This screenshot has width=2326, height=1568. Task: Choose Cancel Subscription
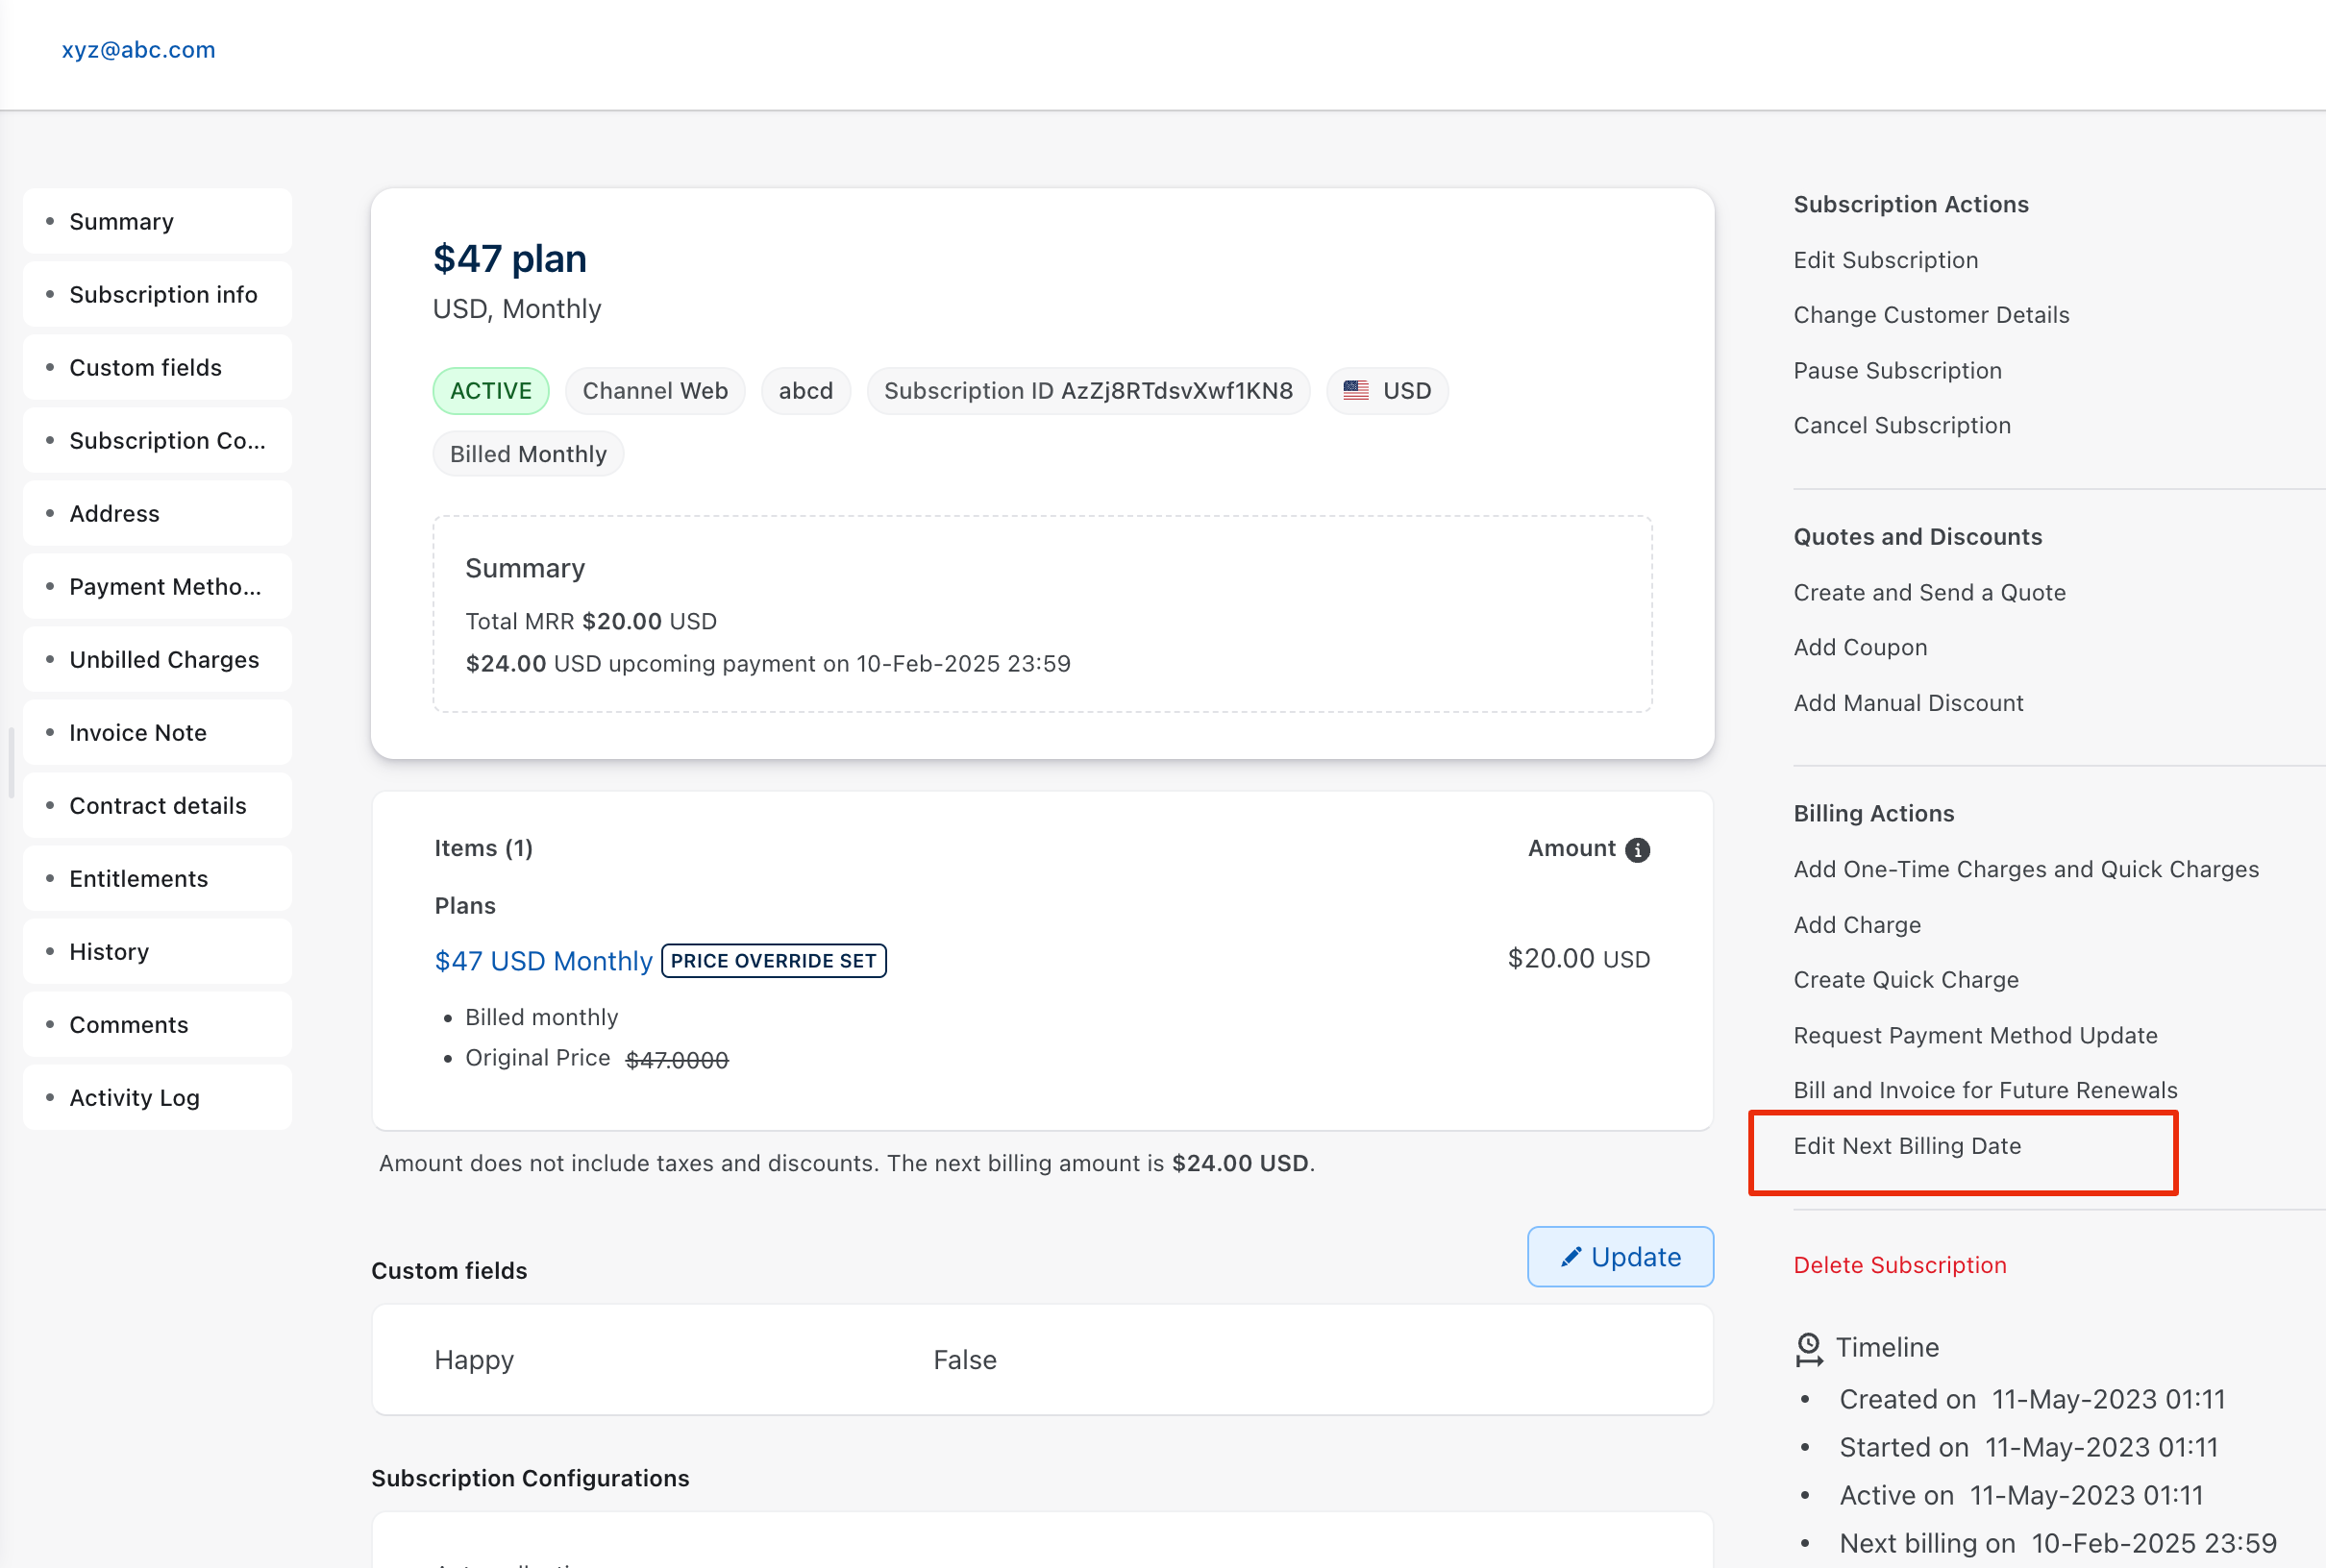tap(1901, 425)
